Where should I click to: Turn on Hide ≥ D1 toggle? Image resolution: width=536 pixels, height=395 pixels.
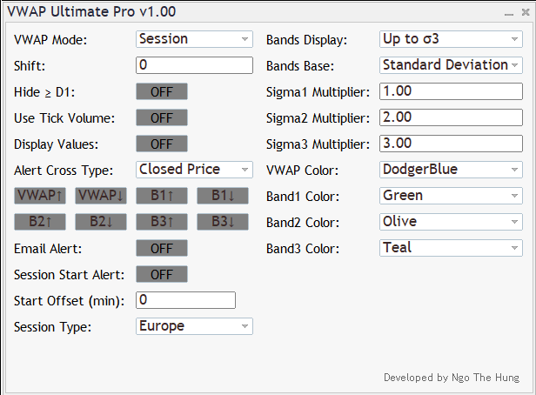click(162, 91)
